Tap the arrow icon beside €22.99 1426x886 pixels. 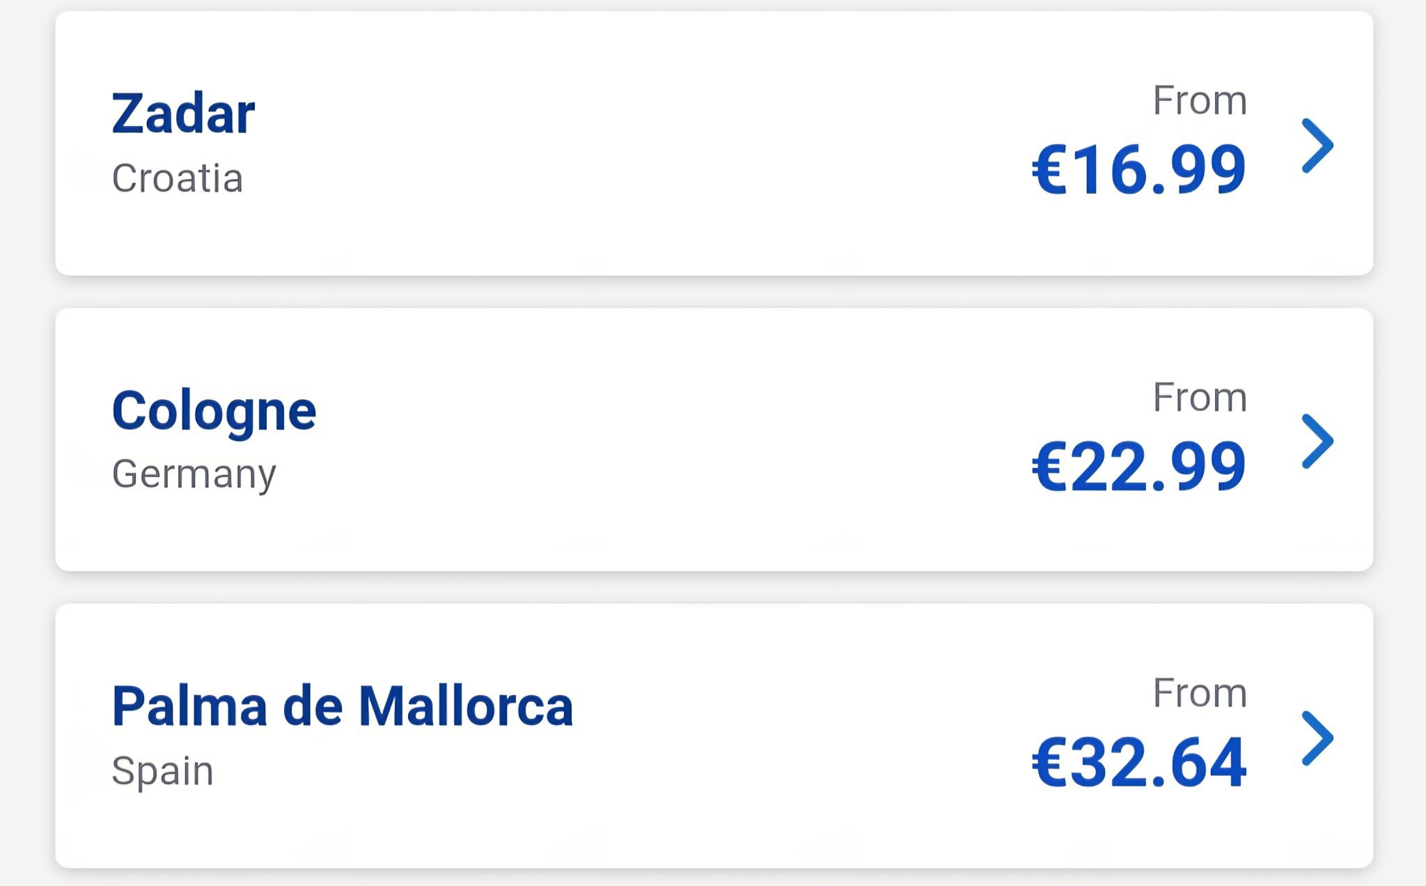coord(1317,442)
